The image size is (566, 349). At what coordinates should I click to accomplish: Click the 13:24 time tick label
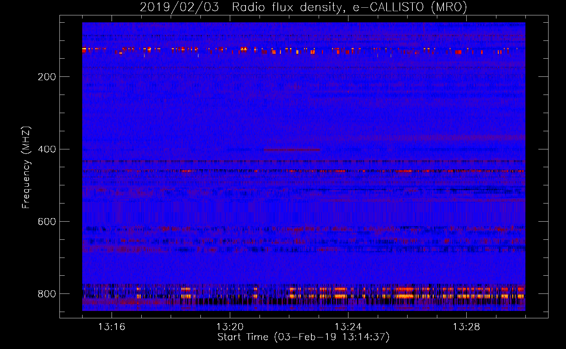coord(348,327)
